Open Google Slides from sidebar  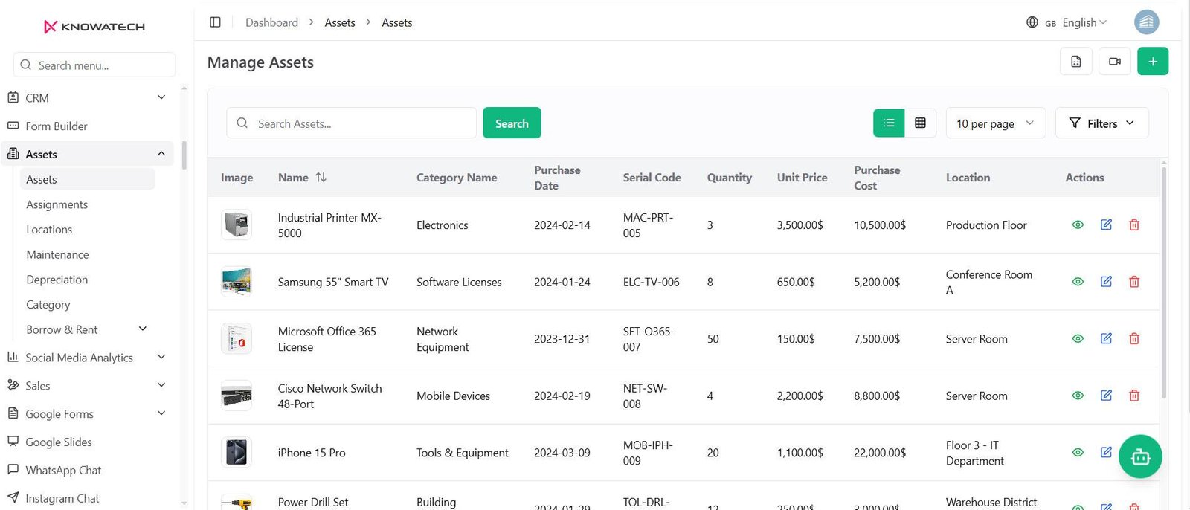[59, 442]
